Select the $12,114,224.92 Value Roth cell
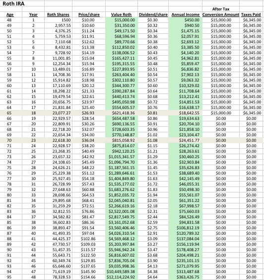 coord(121,277)
